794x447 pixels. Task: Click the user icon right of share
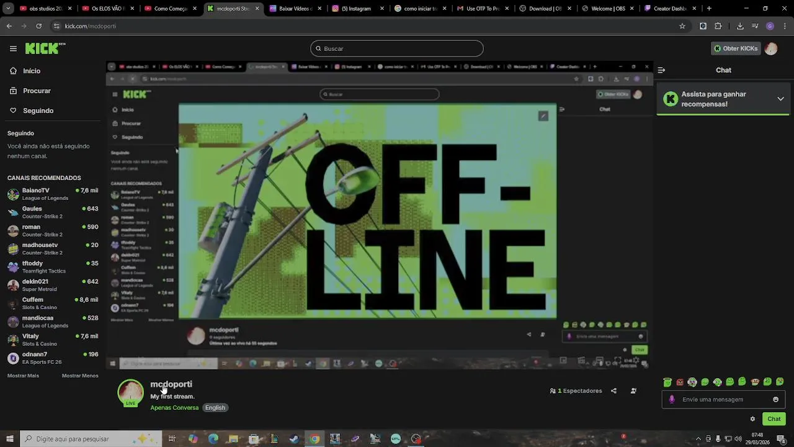pyautogui.click(x=633, y=391)
